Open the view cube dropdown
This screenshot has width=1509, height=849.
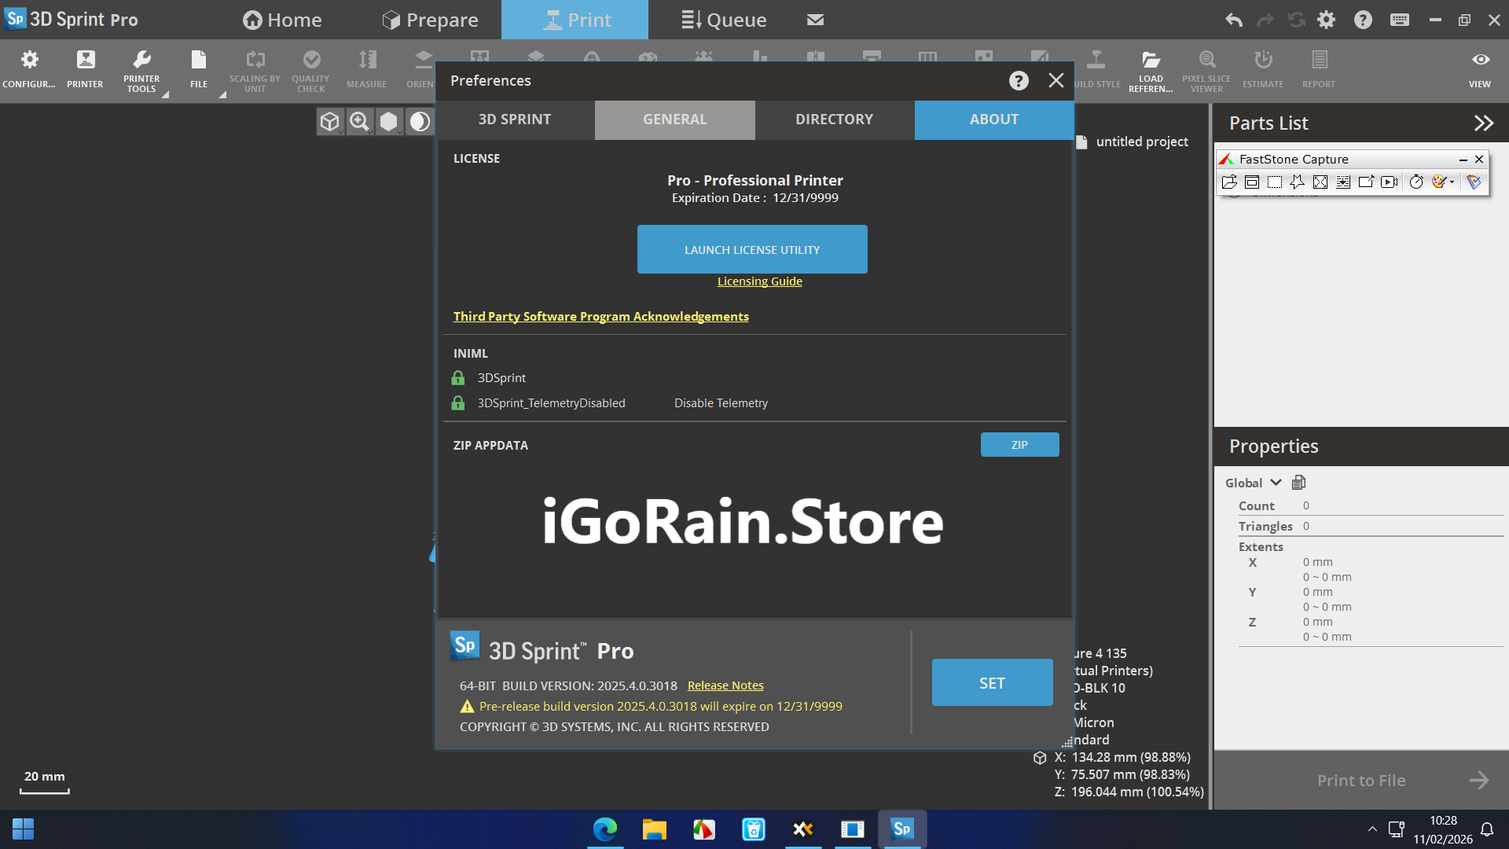coord(330,121)
